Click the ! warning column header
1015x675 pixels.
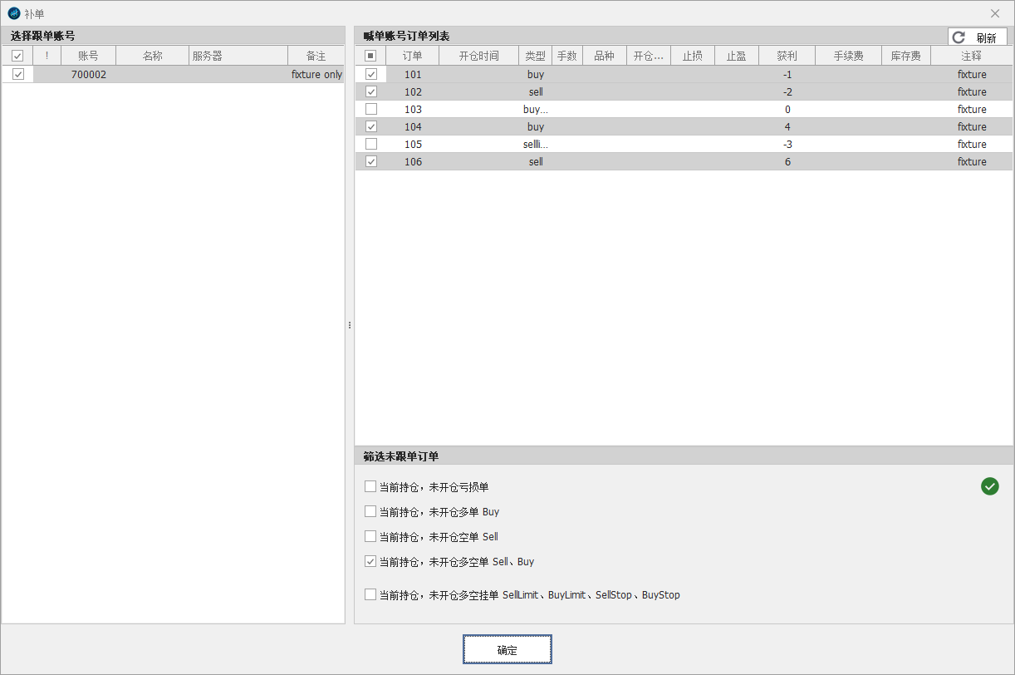coord(47,56)
